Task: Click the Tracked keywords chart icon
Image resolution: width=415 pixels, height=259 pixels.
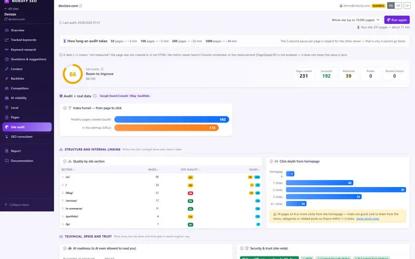Action: (7, 40)
